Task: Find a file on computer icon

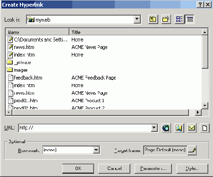Action: click(179, 128)
